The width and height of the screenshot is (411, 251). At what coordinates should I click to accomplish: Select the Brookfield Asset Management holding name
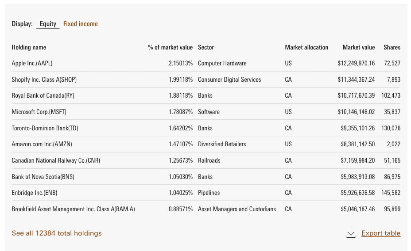73,209
